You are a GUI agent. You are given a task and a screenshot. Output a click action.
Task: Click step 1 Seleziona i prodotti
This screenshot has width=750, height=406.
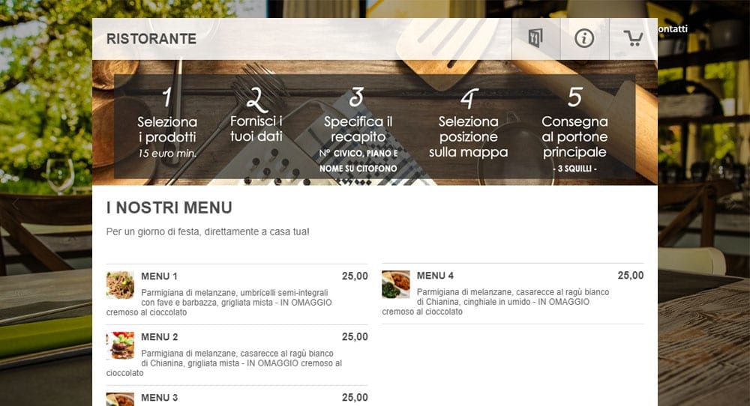pos(167,124)
